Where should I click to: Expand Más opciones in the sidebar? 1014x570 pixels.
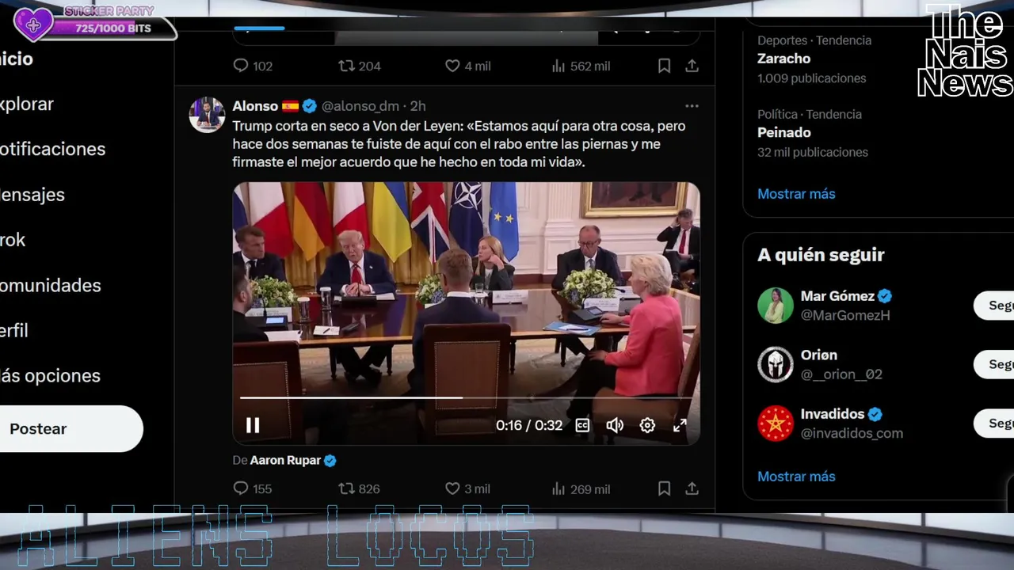[50, 375]
